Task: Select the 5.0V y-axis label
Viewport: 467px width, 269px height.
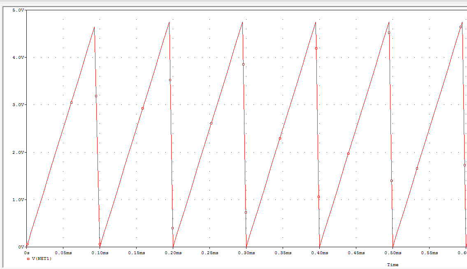Action: 18,10
